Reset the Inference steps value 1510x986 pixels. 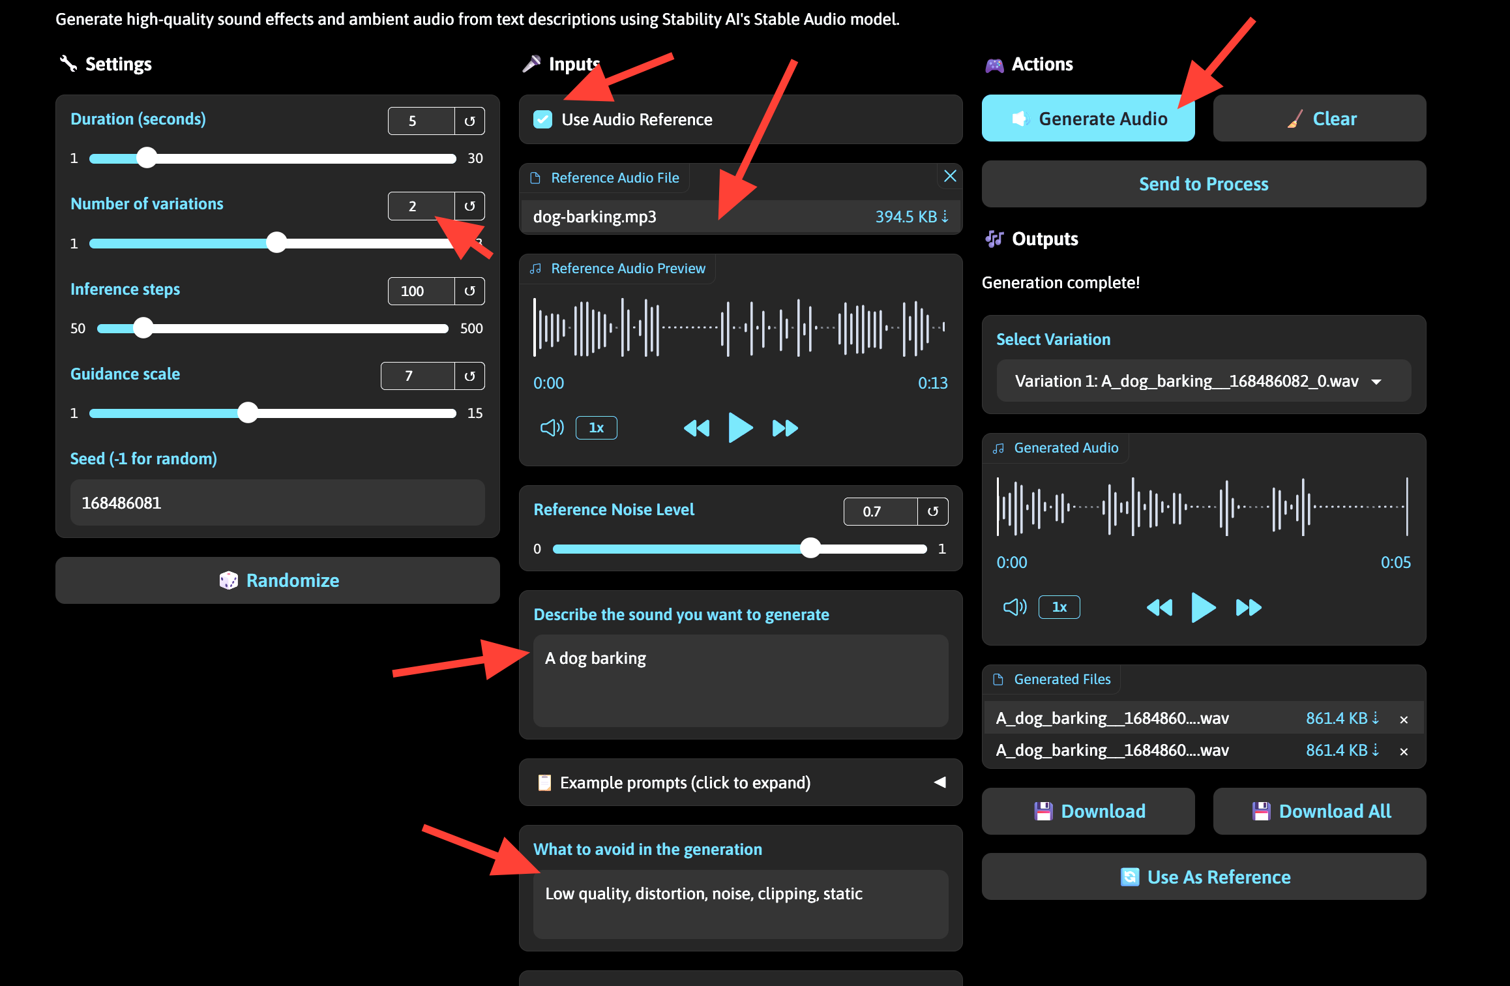click(x=469, y=291)
